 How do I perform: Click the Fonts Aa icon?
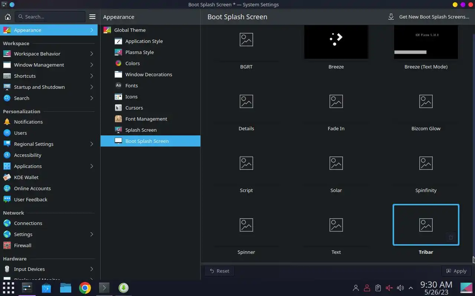click(x=118, y=85)
